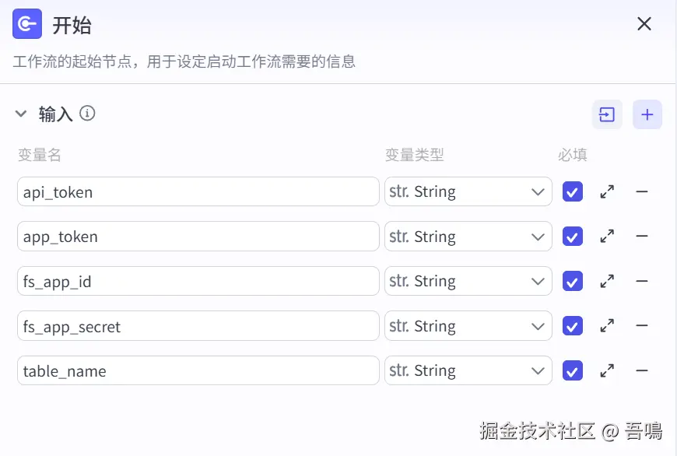
Task: Open variable type dropdown for app_token
Action: coord(468,237)
